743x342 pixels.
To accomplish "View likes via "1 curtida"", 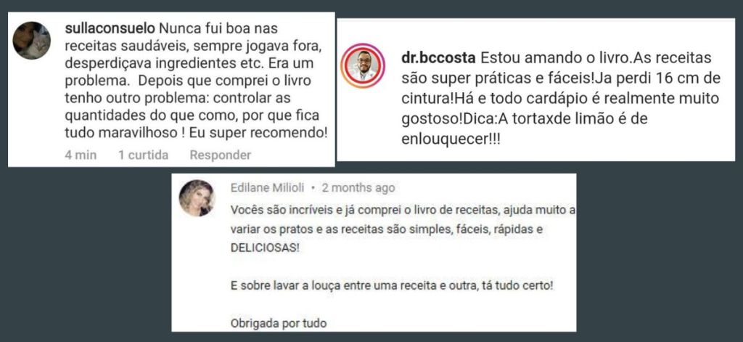I will (x=143, y=155).
